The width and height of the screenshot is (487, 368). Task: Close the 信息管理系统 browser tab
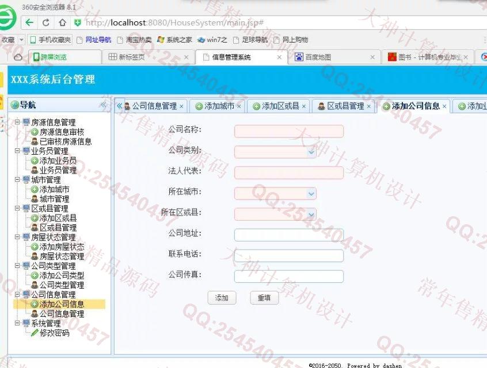tap(280, 57)
